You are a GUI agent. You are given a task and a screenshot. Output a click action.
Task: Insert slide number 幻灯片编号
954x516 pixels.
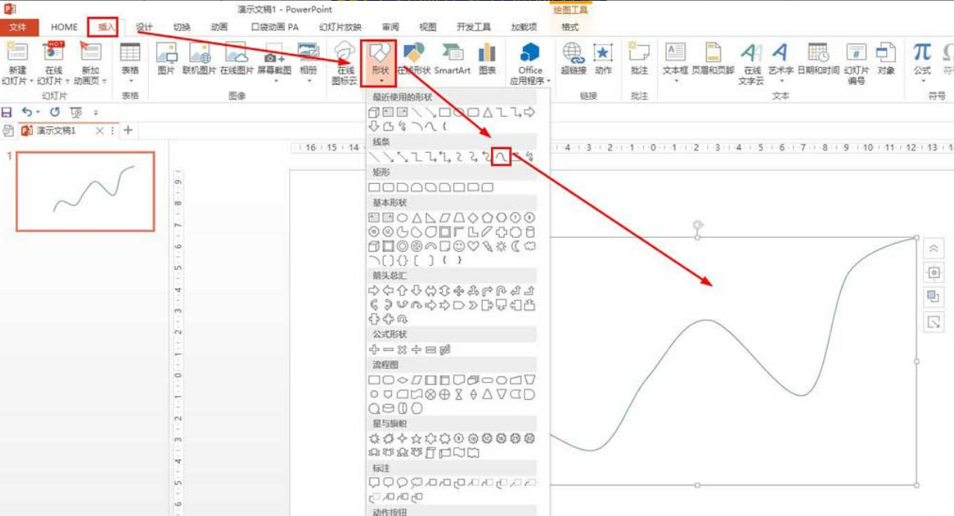point(857,65)
